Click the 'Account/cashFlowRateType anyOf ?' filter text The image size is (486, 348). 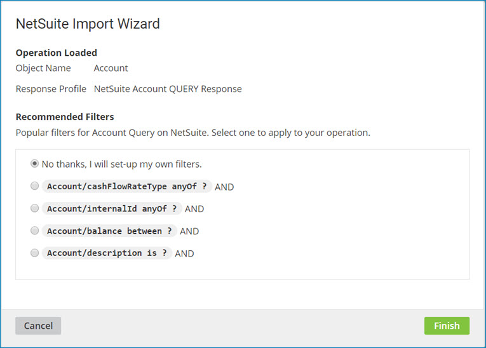127,186
